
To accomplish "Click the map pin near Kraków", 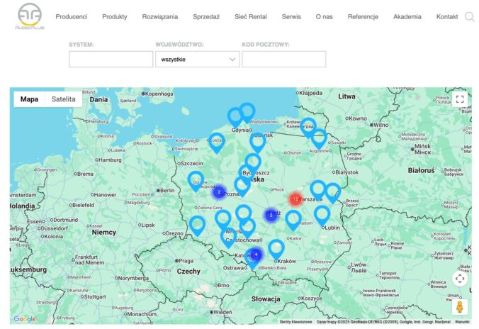I will [x=276, y=247].
